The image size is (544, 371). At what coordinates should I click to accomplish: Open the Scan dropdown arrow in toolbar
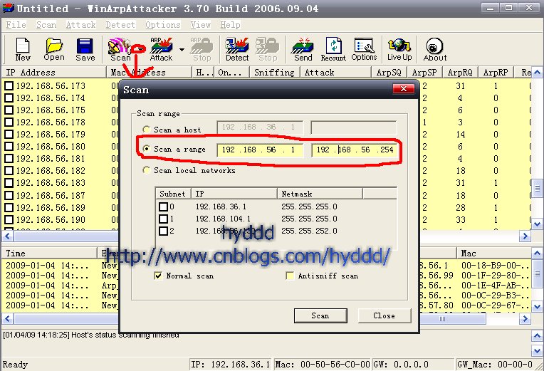click(x=140, y=50)
